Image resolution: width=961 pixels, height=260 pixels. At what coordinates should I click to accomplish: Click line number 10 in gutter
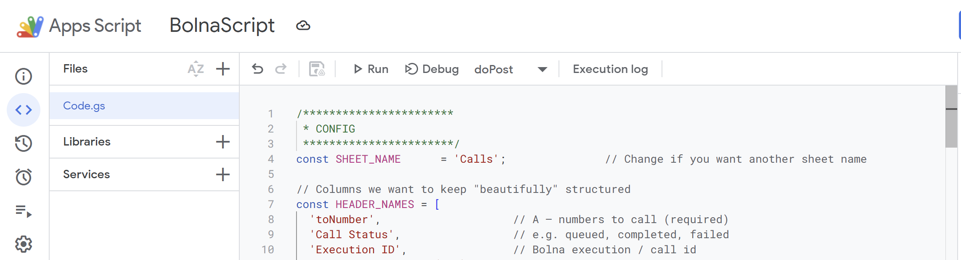pyautogui.click(x=268, y=250)
